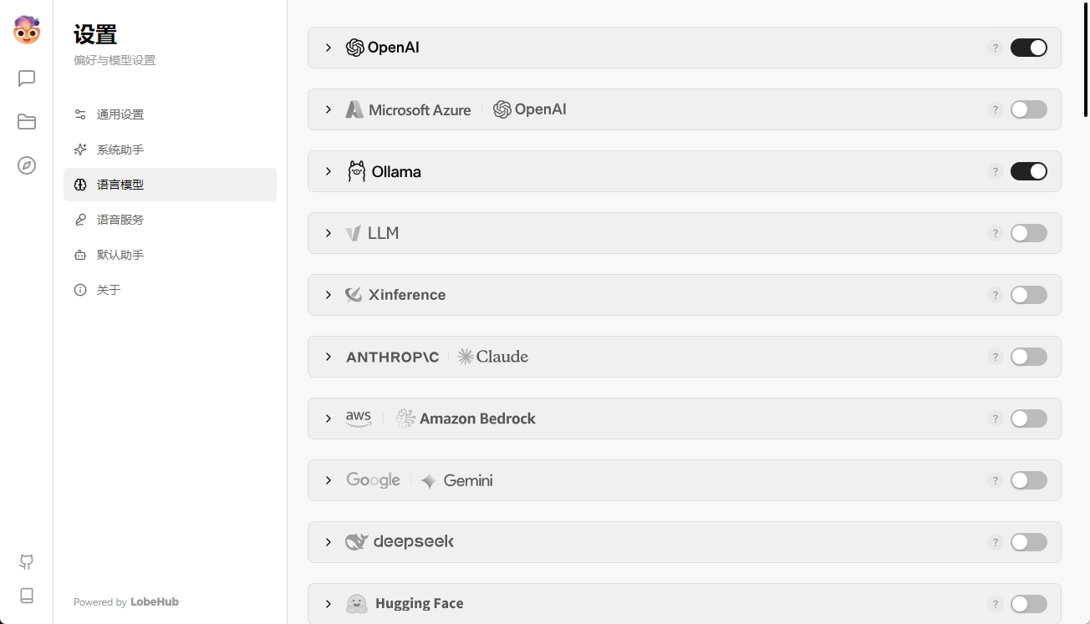Click the help icon in Hugging Face row
This screenshot has height=624, width=1090.
pos(995,604)
